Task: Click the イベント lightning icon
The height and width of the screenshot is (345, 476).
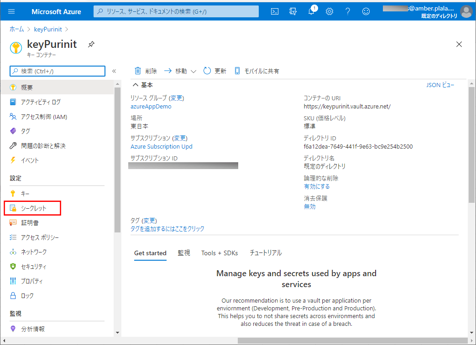Action: click(13, 160)
